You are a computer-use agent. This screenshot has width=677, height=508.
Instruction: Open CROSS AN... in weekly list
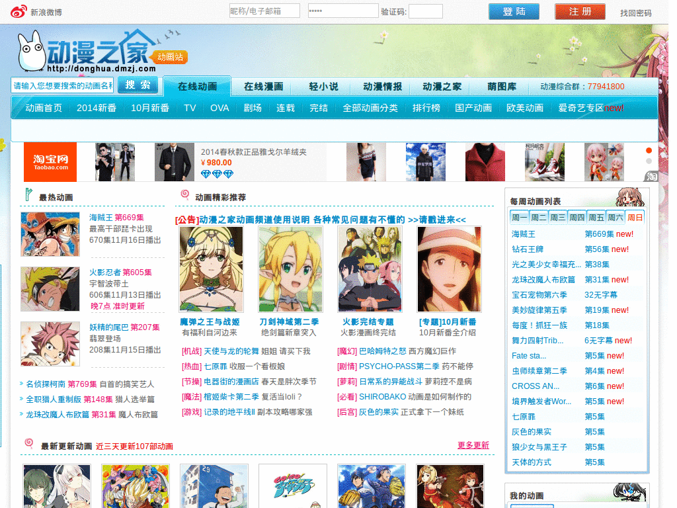point(536,386)
